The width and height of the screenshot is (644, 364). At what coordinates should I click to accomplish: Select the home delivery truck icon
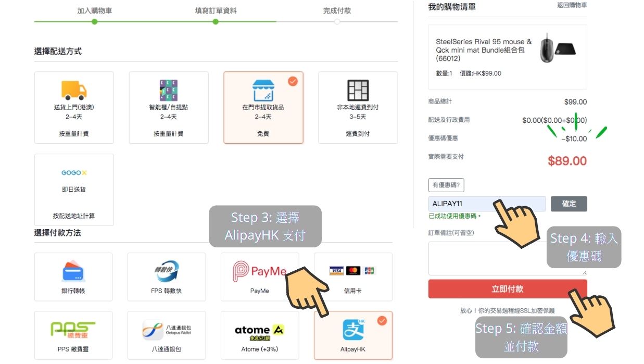(74, 90)
